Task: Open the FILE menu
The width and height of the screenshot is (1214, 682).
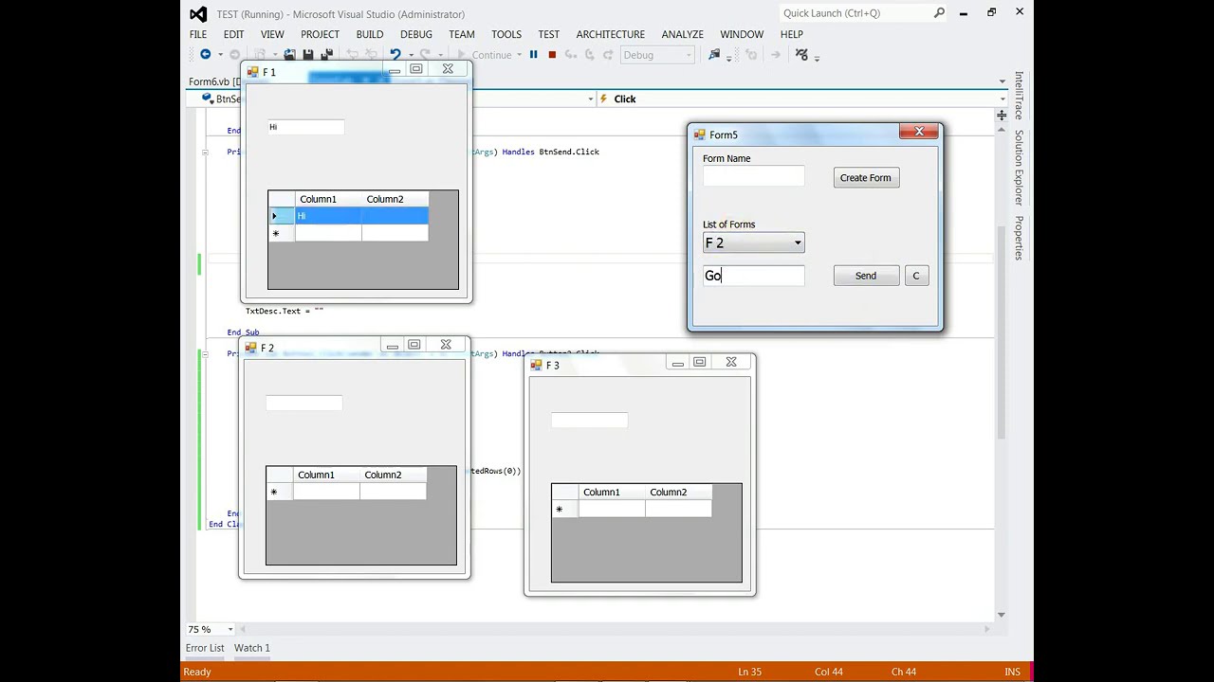Action: click(x=198, y=34)
